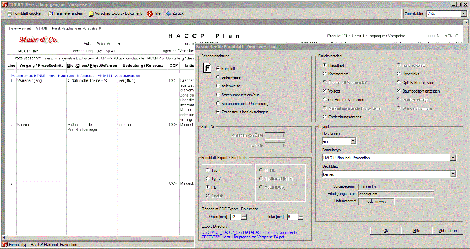Select Kommentare in Druckvorschau

pyautogui.click(x=325, y=74)
